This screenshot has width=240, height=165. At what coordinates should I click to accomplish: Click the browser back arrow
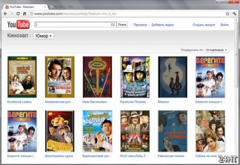5,14
